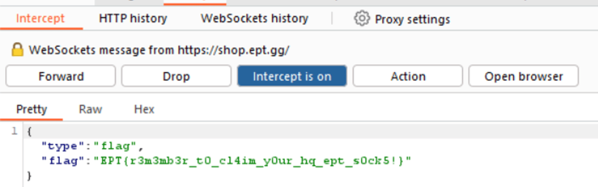Place cursor on opening brace line
The image size is (598, 187).
point(29,132)
